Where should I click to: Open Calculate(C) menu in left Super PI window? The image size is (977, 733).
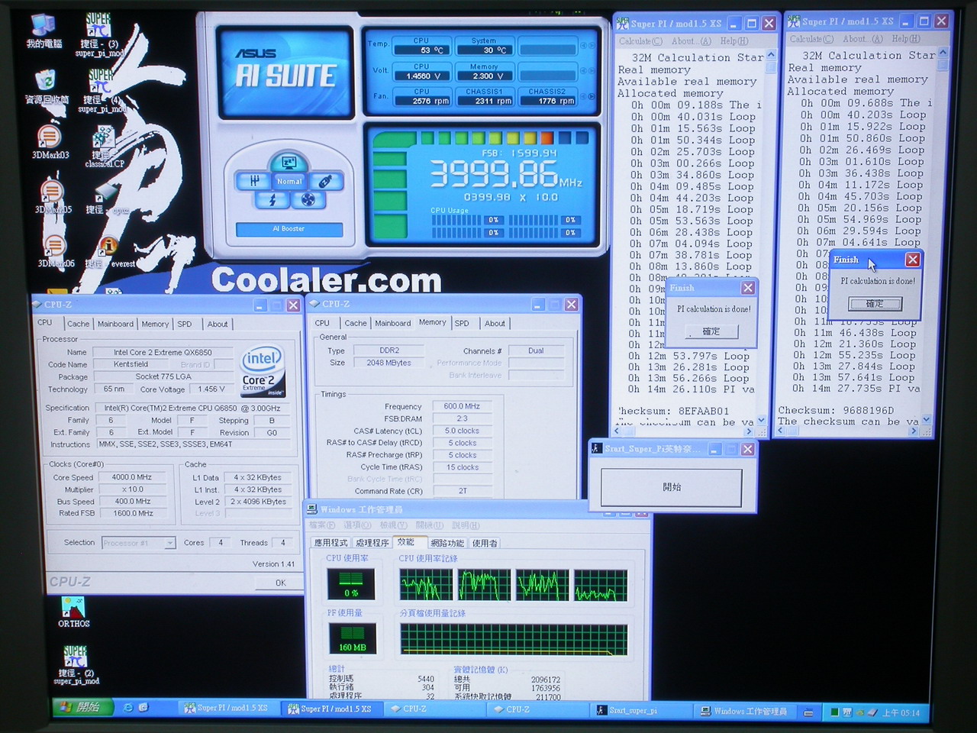coord(640,41)
